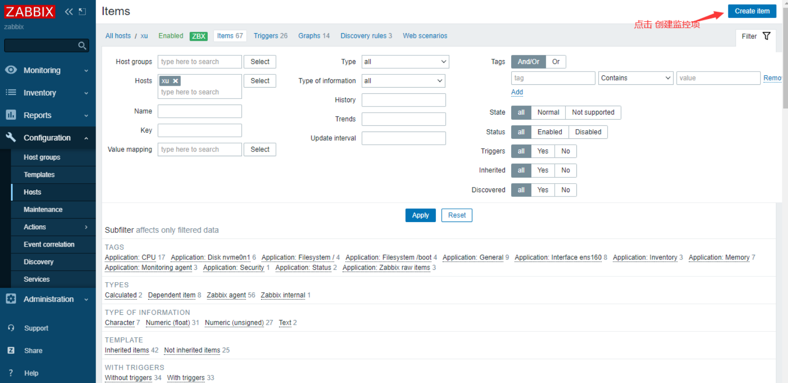
Task: Open Maintenance in Configuration menu
Action: point(43,209)
